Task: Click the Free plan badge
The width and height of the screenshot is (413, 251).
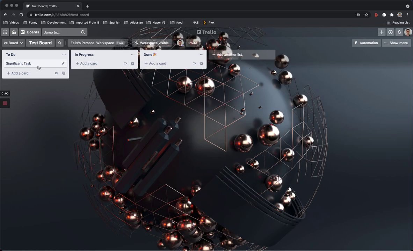Action: pos(120,43)
